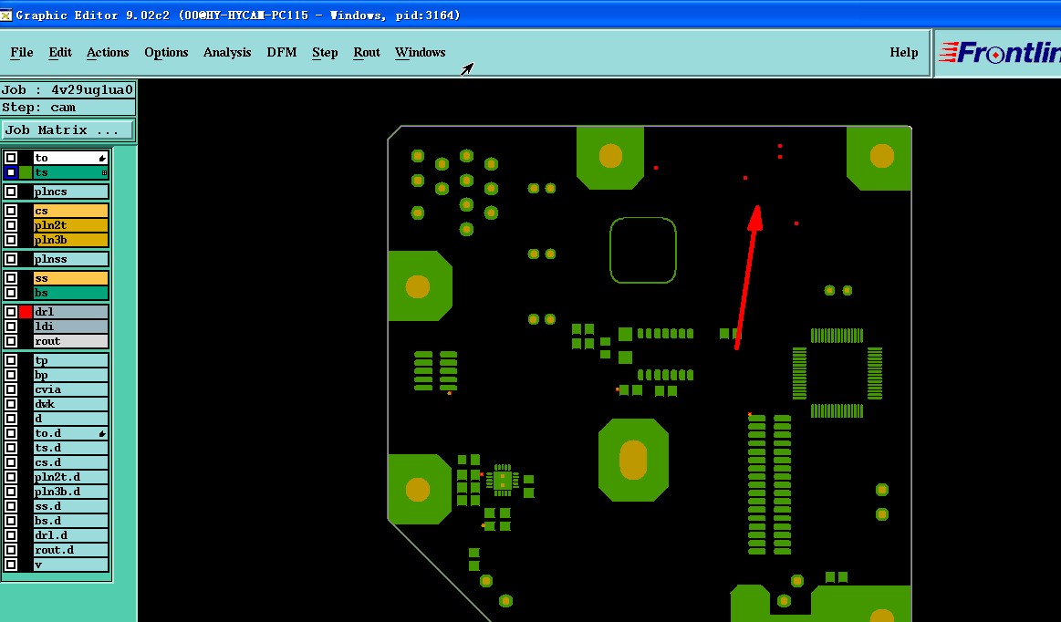Open the Actions menu
Viewport: 1061px width, 622px height.
108,52
